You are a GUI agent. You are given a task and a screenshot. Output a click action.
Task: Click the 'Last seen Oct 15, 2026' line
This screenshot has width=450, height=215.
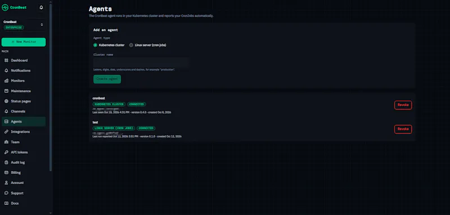coord(132,112)
